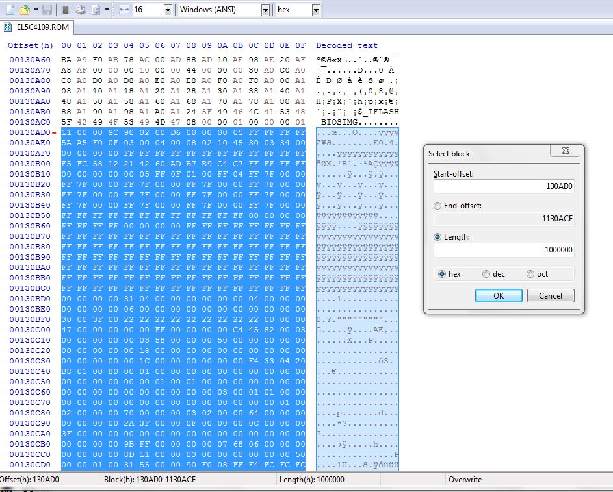Click the Length field showing 1000000
The image size is (613, 492).
pos(504,250)
